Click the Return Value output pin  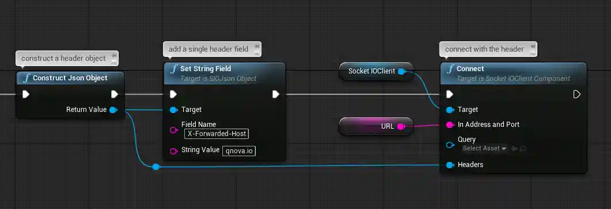(113, 110)
